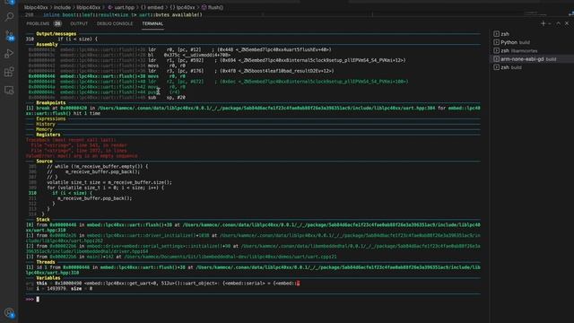The height and width of the screenshot is (323, 574).
Task: Open Run and Debug view
Action: coord(9,54)
